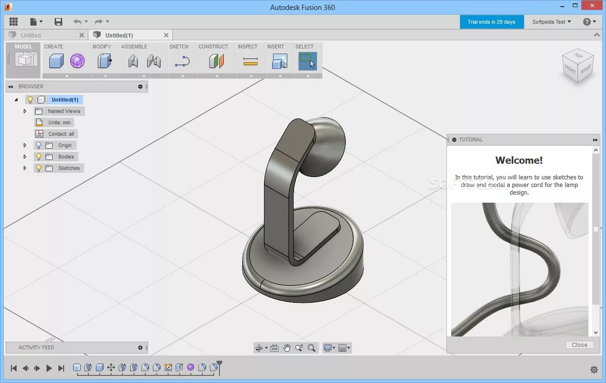Expand the Named Views tree node
The width and height of the screenshot is (606, 383).
(25, 111)
